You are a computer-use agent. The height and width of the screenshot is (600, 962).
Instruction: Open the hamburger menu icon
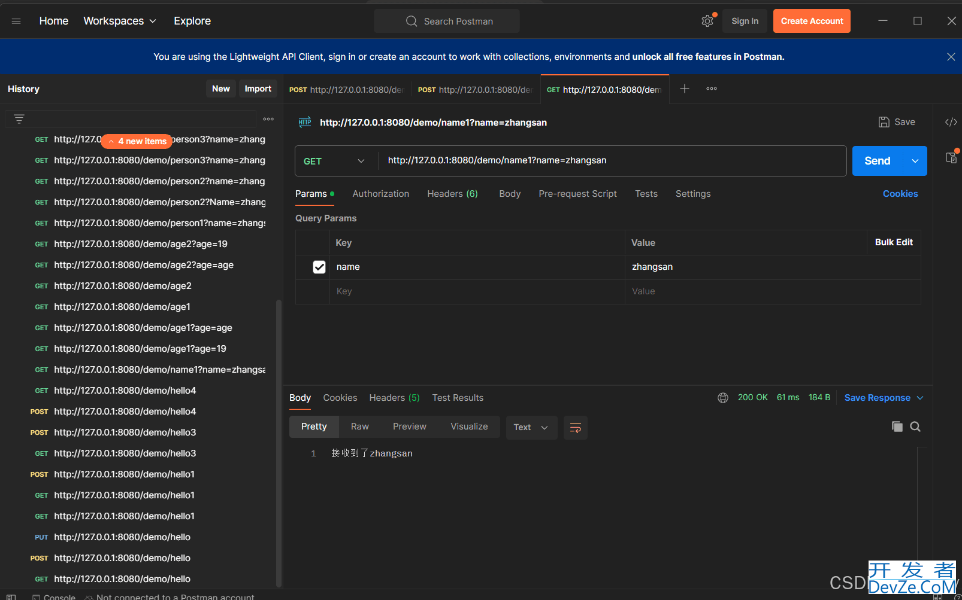pyautogui.click(x=16, y=21)
